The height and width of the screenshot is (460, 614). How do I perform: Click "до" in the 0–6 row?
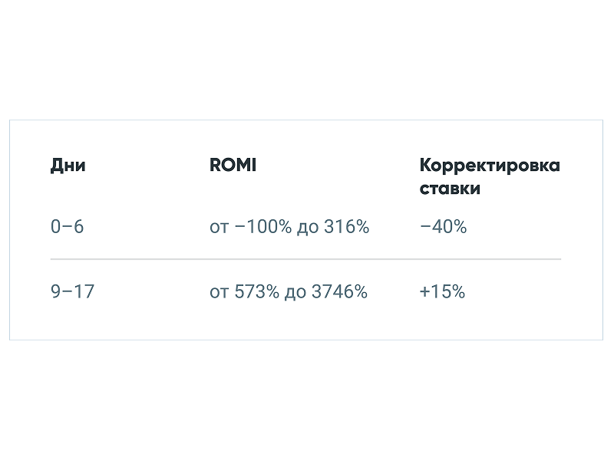308,227
